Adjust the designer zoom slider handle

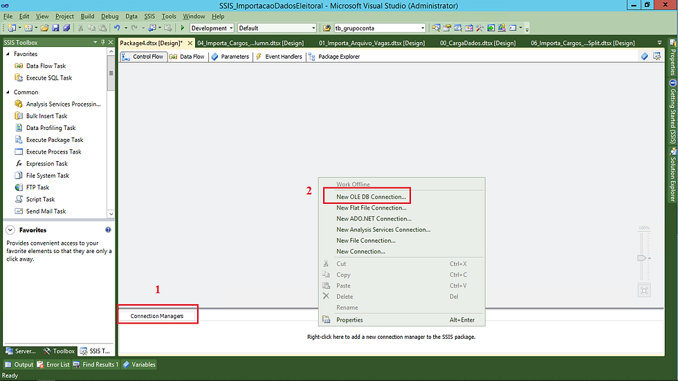tap(642, 258)
